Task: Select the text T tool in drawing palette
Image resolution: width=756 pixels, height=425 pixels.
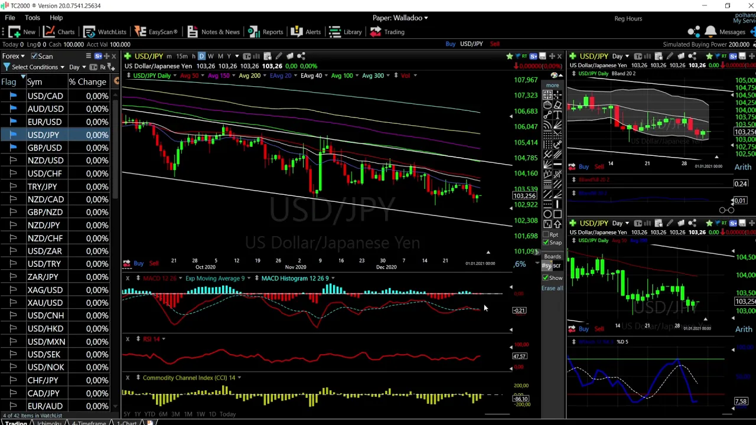Action: click(x=558, y=115)
